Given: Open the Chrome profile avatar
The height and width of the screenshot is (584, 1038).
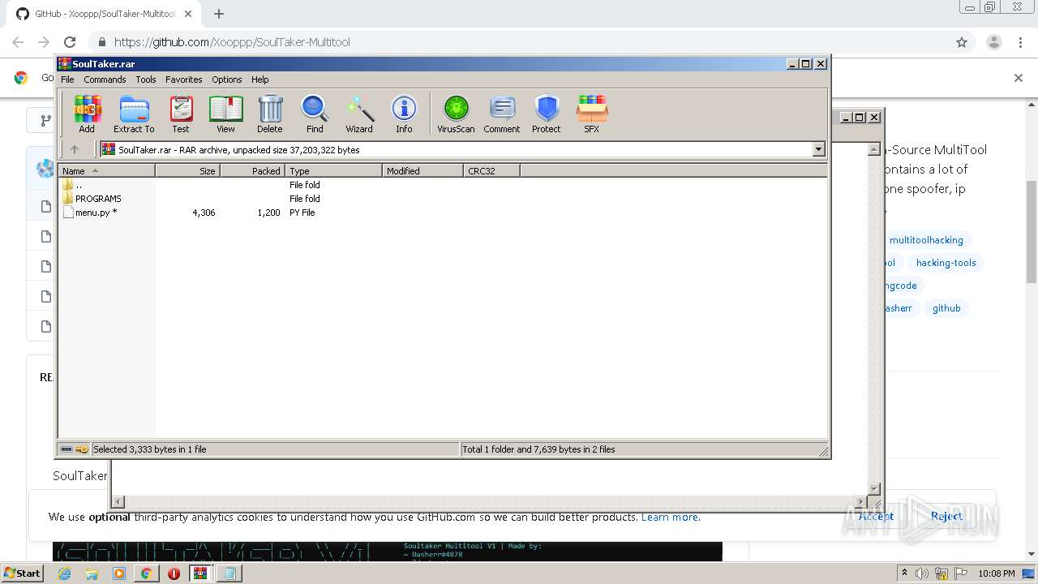Looking at the screenshot, I should [994, 42].
